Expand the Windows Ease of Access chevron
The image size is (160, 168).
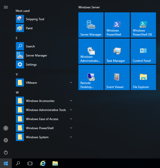click(71, 119)
